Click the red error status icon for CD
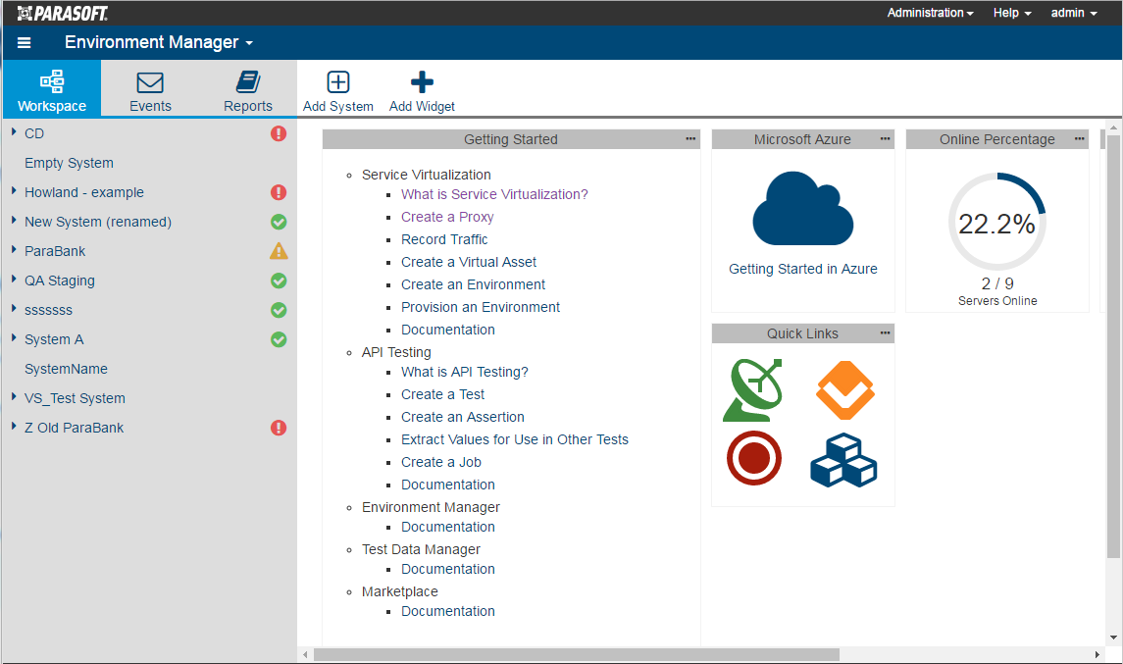 point(279,133)
